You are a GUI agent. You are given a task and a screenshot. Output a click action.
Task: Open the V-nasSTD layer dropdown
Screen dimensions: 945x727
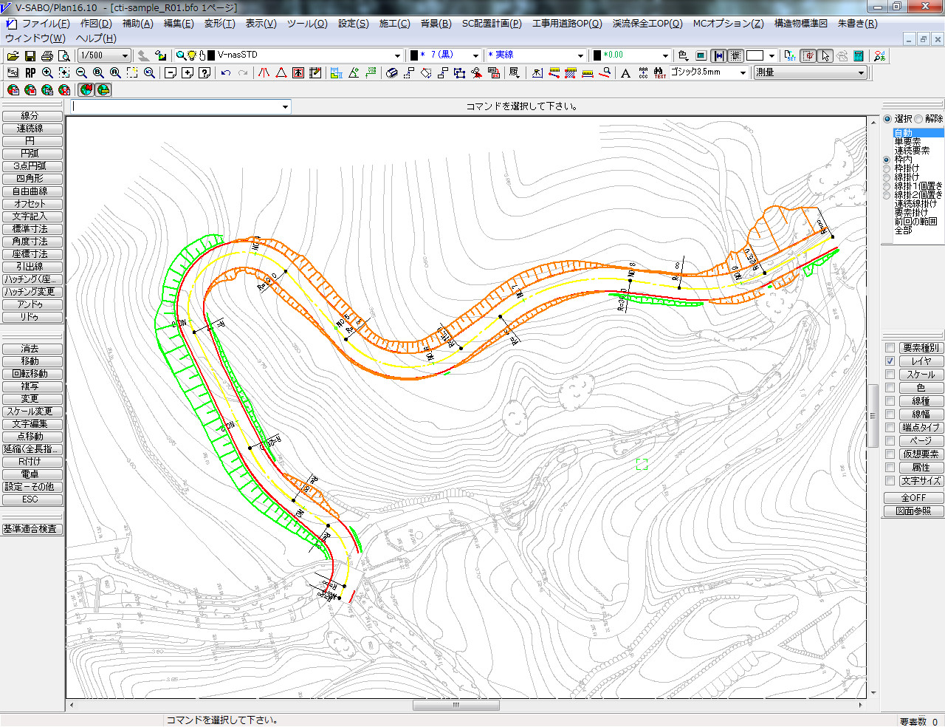tap(397, 55)
